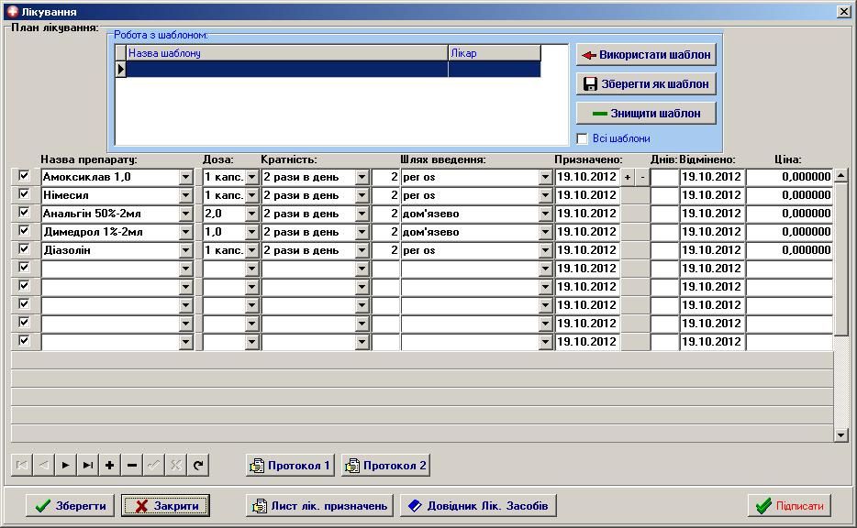Cancel edit X navigator button
857x528 pixels.
pos(176,465)
